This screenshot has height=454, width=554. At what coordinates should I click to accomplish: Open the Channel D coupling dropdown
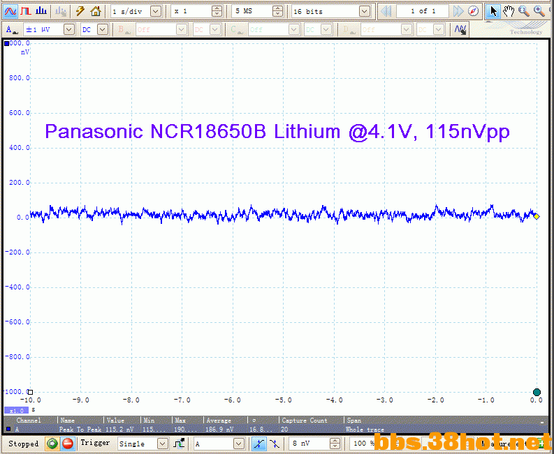click(x=439, y=29)
